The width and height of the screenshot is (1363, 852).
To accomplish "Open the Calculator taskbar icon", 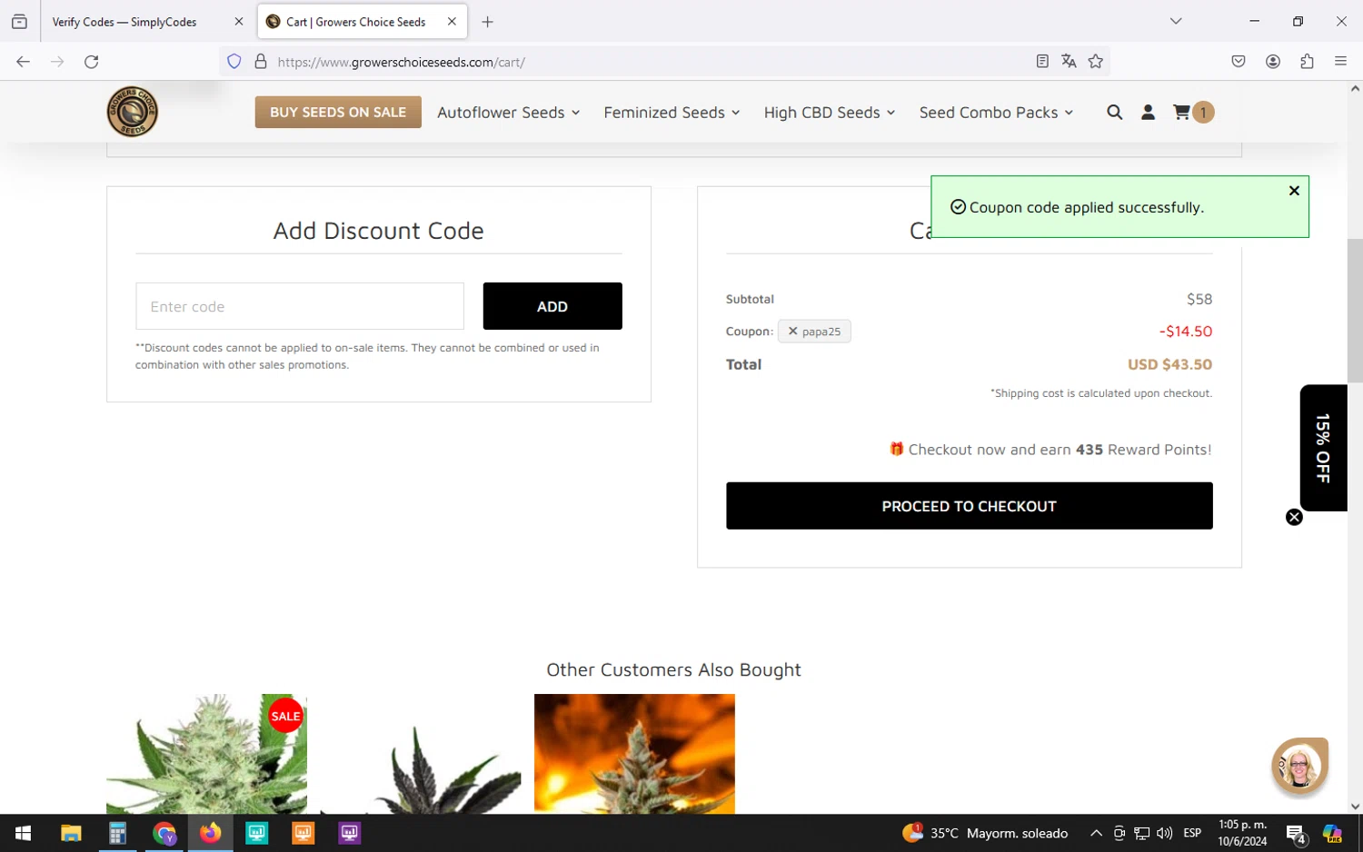I will [117, 833].
